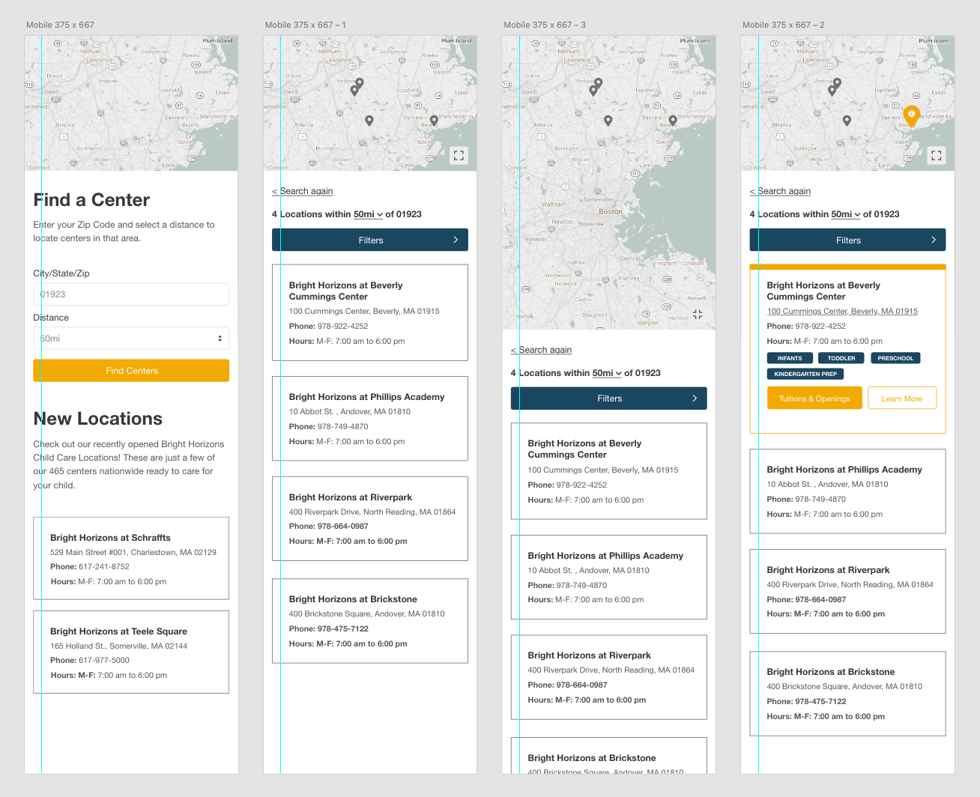The width and height of the screenshot is (980, 797).
Task: Open the 50mi radius dropdown in frame '– 3'
Action: point(607,373)
